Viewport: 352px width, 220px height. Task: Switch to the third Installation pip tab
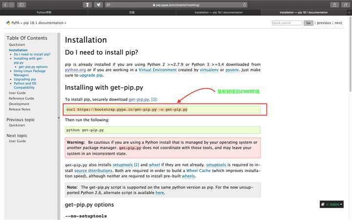219,12
